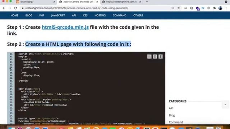Click the '<script src=' first code line

click(46, 54)
